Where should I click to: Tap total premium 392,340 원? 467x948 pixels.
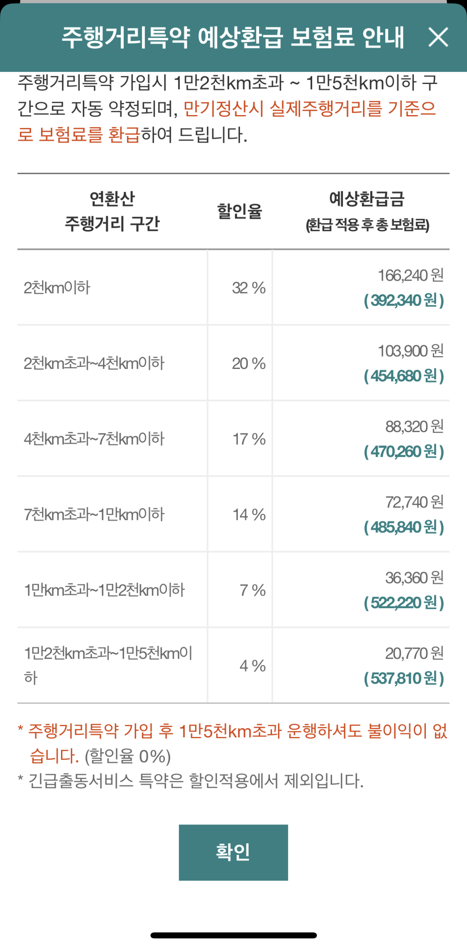(404, 300)
